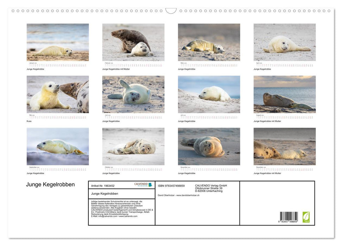Click the CALVENDO Verlag GmbH address block
Viewport: 342px width, 246px height.
pyautogui.click(x=211, y=188)
